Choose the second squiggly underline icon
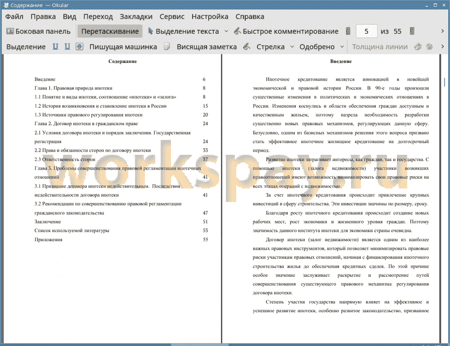450x346 pixels. point(67,46)
